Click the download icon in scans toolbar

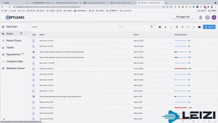click(166, 27)
